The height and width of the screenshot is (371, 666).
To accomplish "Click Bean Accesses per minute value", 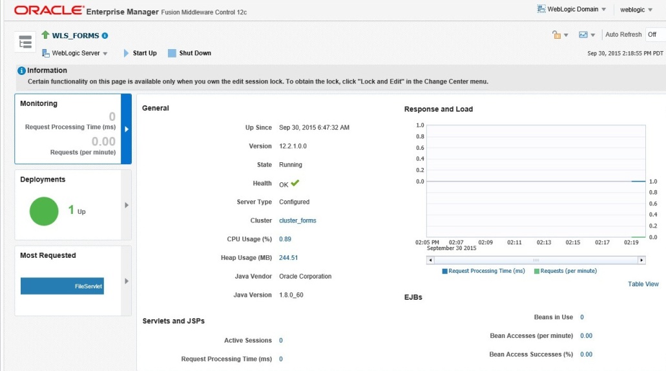I will point(586,335).
